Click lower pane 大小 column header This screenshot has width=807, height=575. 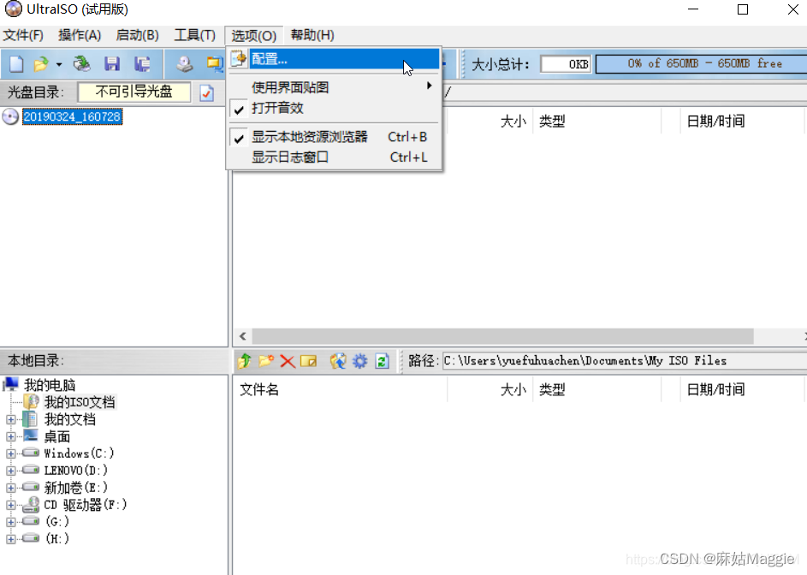tap(513, 389)
